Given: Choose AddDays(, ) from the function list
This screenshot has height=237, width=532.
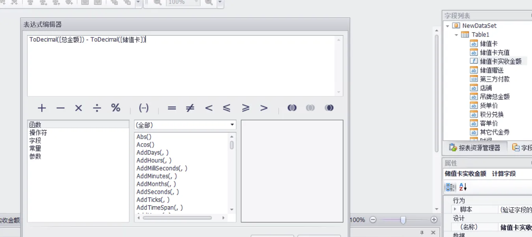Looking at the screenshot, I should (153, 152).
